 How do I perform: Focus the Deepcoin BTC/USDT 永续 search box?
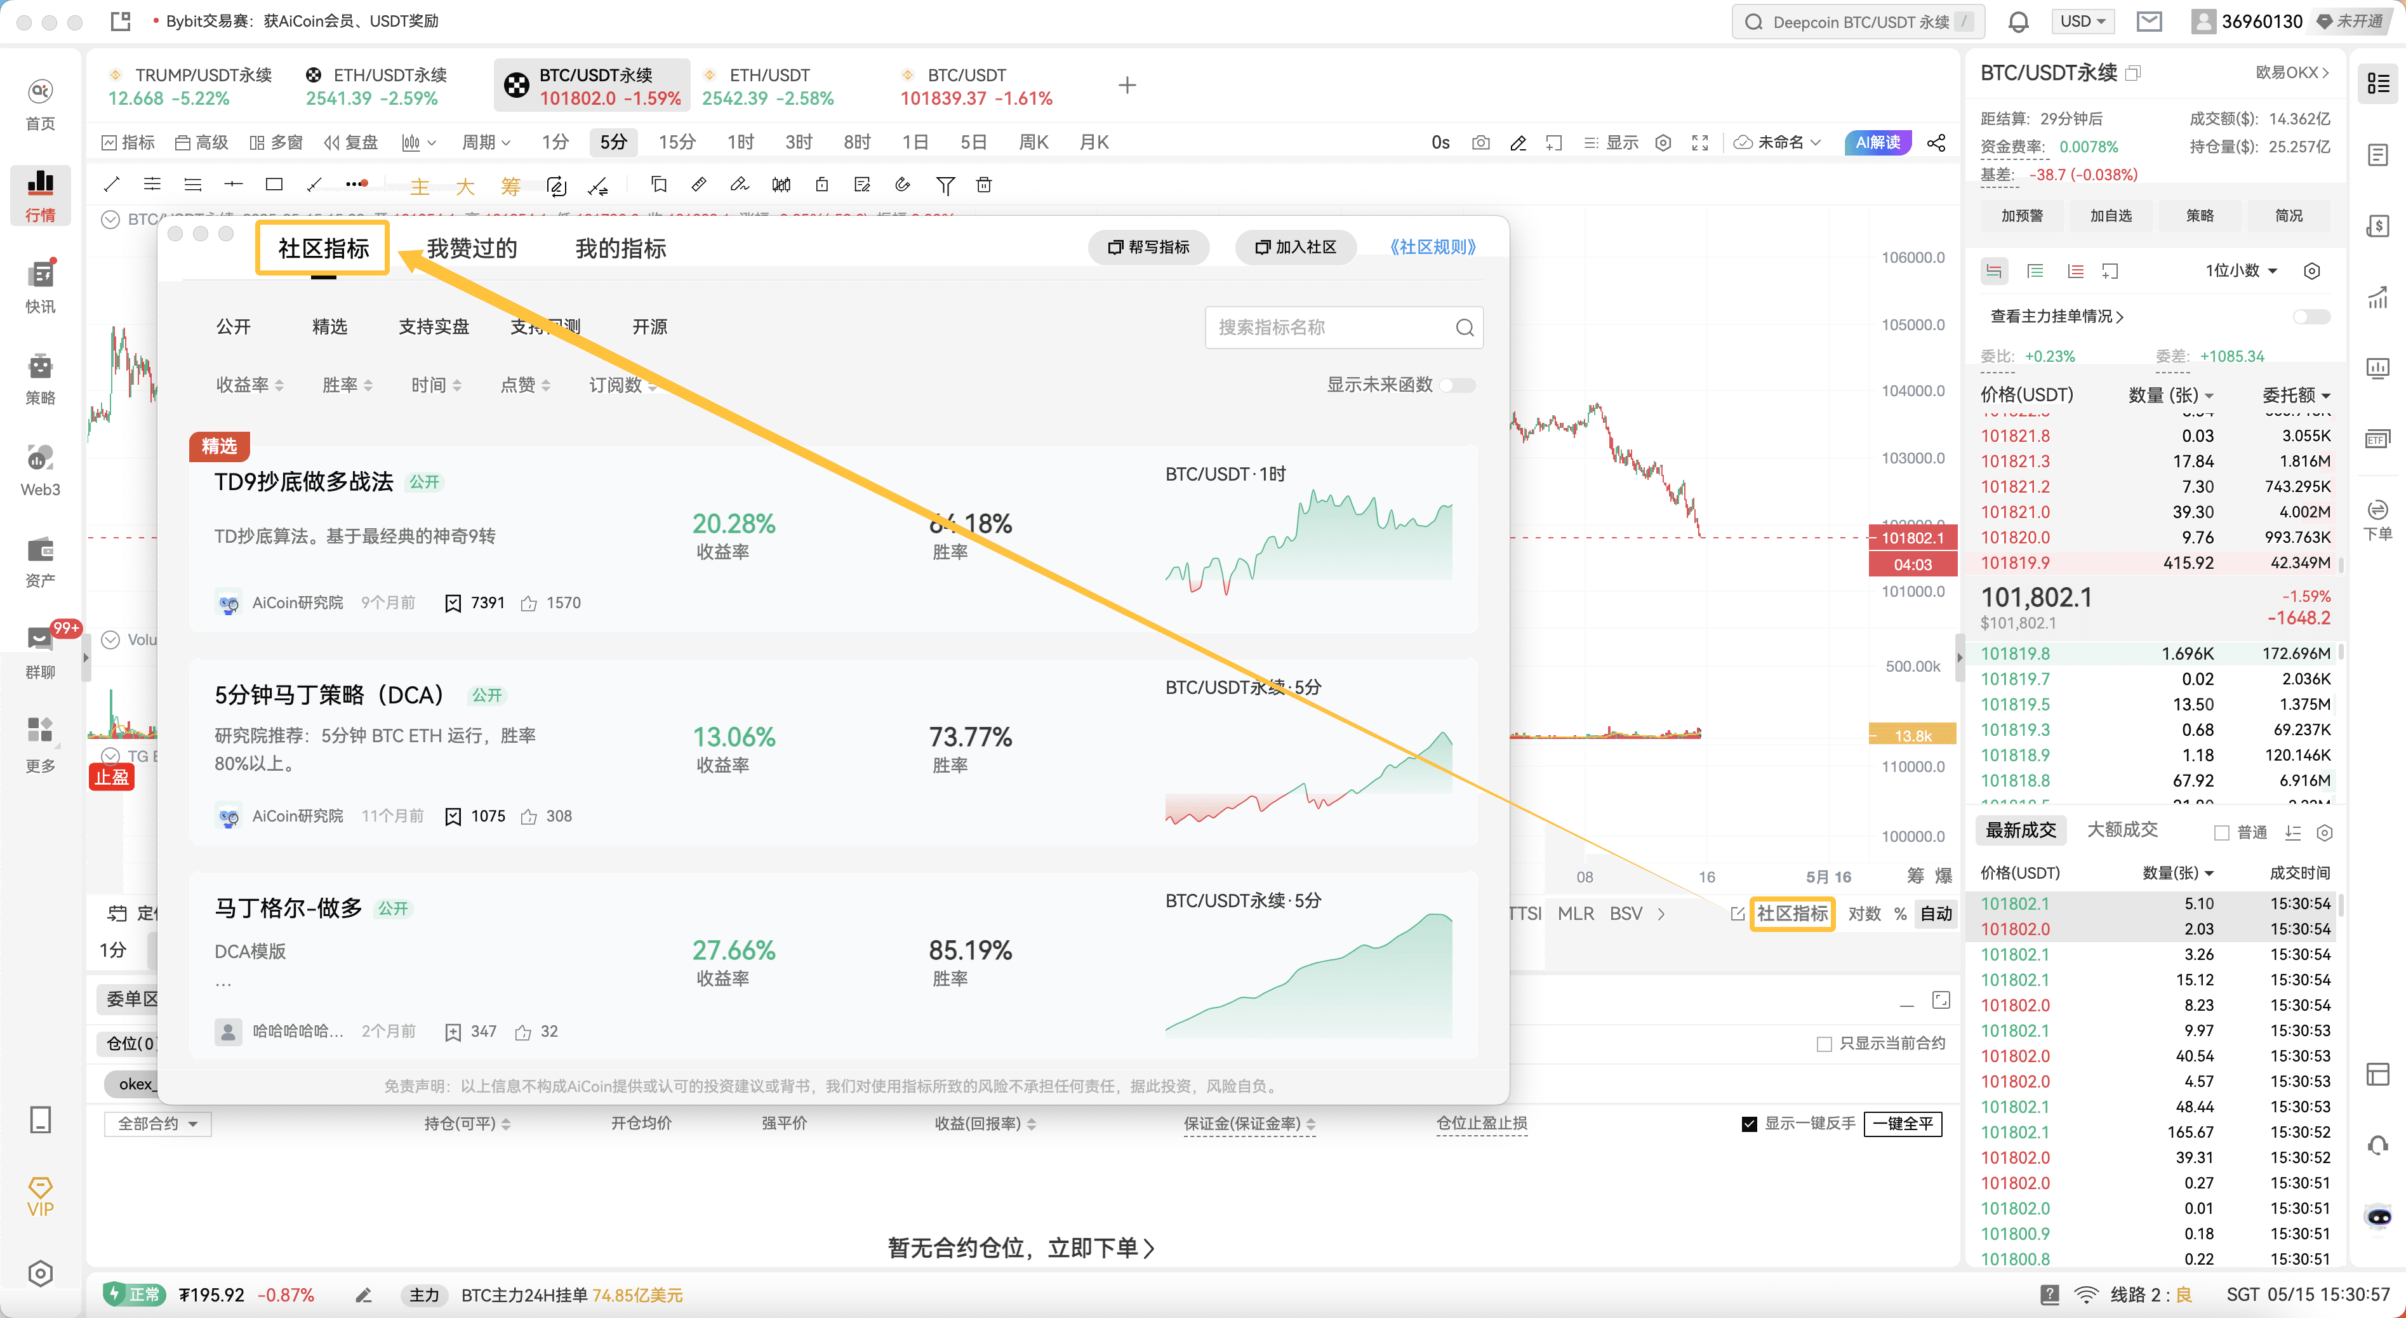coord(1858,22)
